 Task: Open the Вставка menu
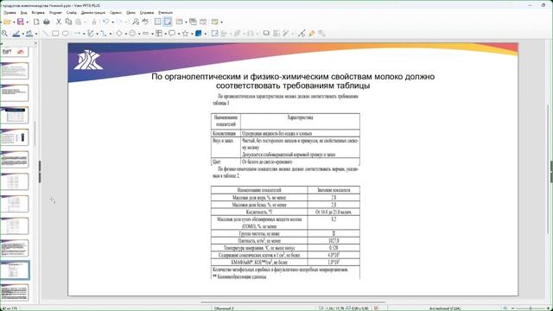[x=38, y=12]
